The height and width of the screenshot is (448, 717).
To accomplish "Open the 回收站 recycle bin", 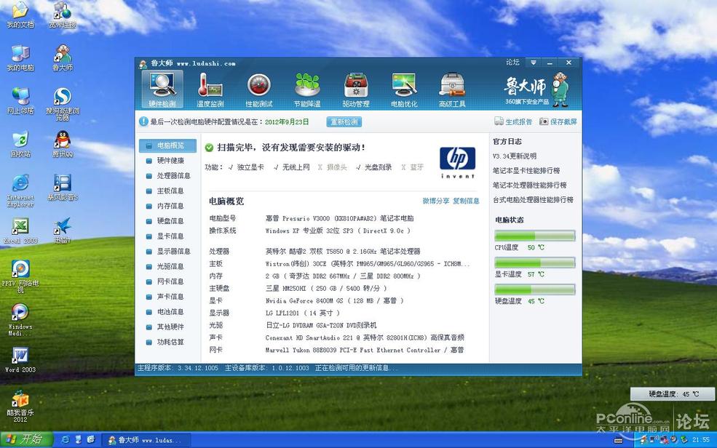I will [x=20, y=144].
